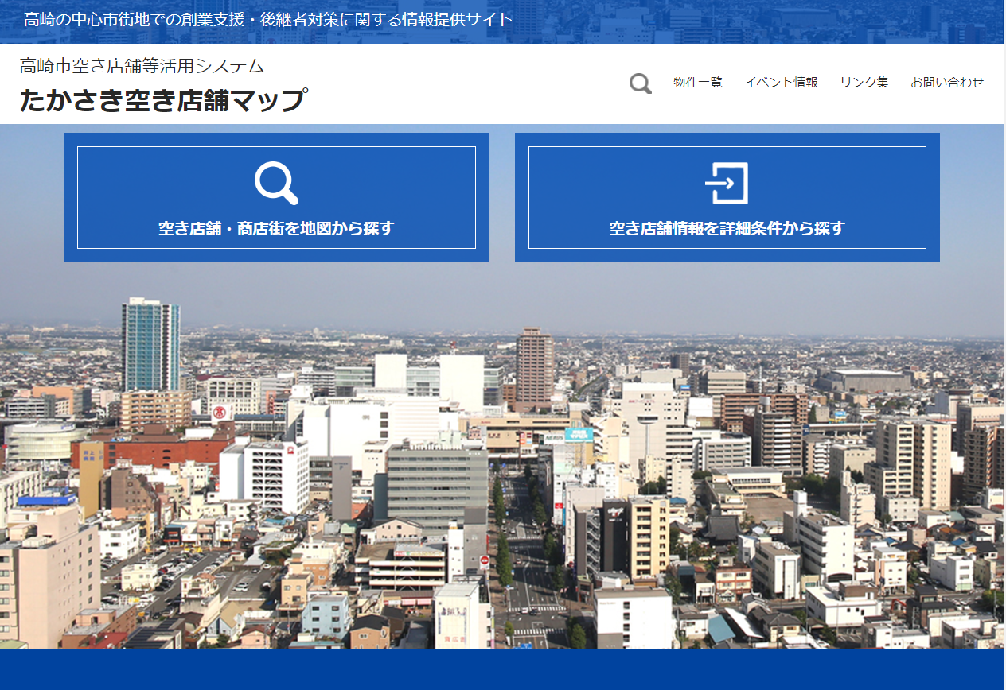Image resolution: width=1006 pixels, height=690 pixels.
Task: Click 高崎市空き店舗等活用システム subtitle text
Action: (x=142, y=66)
